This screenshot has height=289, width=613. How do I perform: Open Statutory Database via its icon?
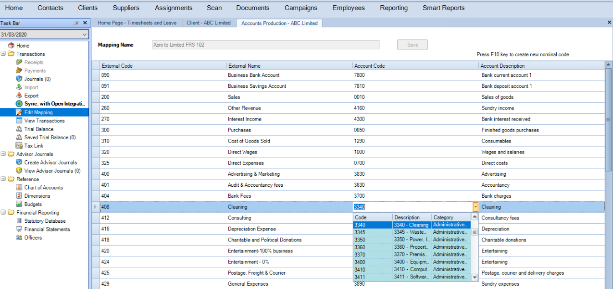pyautogui.click(x=19, y=221)
